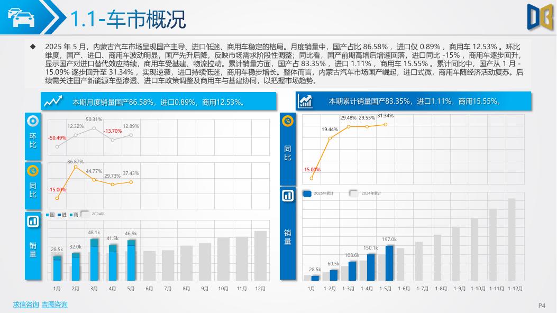Click the 国 legend swatch
557x313 pixels.
tap(48, 215)
